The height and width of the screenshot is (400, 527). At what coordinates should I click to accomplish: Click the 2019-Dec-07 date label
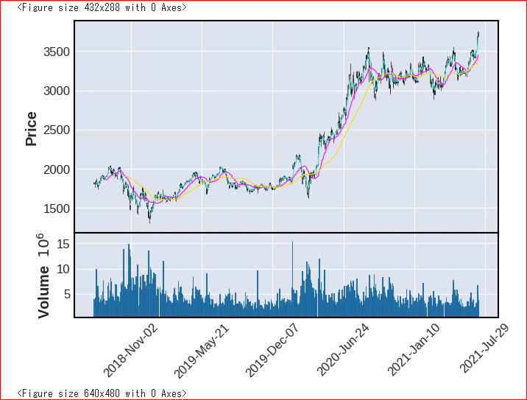272,350
